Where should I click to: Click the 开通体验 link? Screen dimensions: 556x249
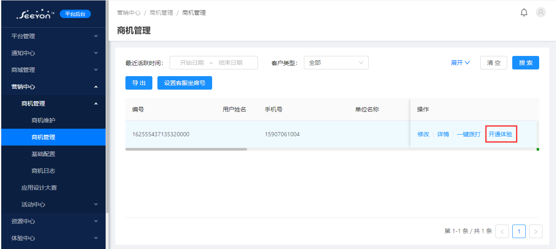click(x=500, y=134)
